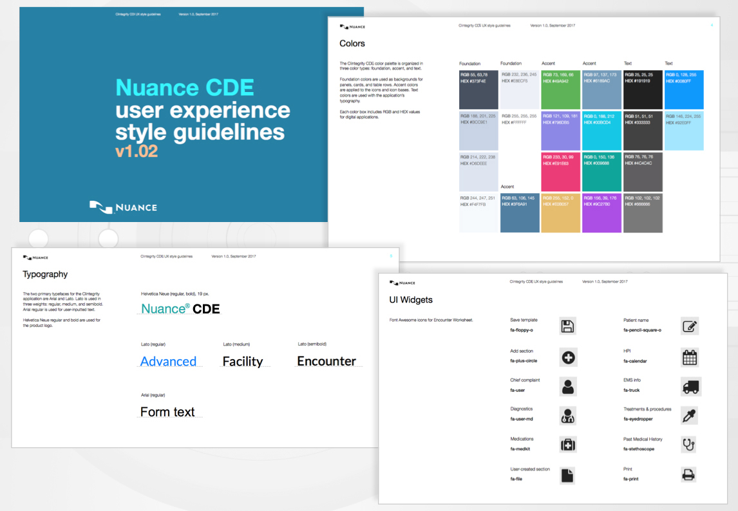Click the Nuance logo on the Typography page
738x511 pixels.
point(36,257)
